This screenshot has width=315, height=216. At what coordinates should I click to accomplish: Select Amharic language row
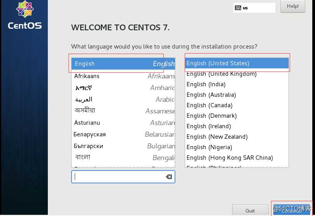(x=123, y=88)
